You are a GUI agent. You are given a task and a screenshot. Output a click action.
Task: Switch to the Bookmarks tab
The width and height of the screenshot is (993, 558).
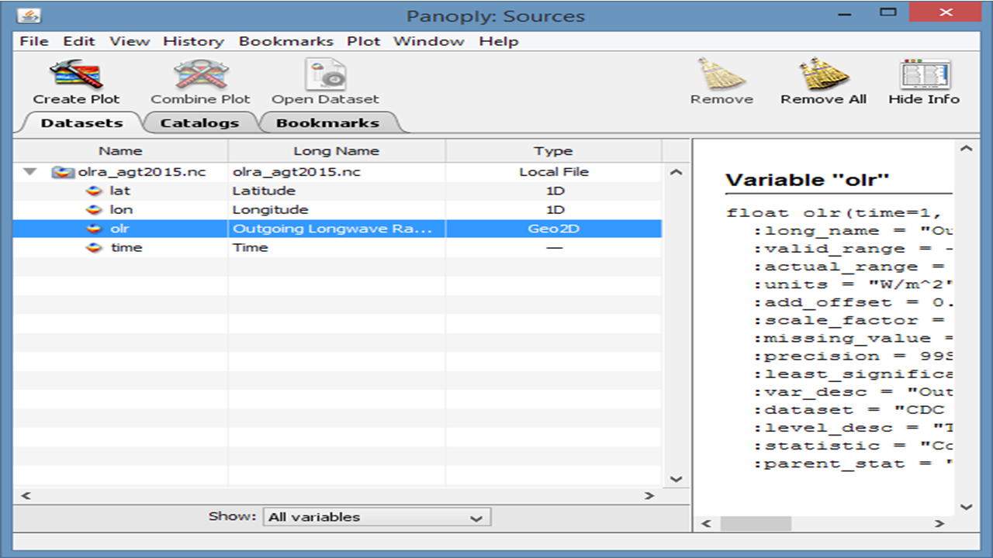(327, 122)
